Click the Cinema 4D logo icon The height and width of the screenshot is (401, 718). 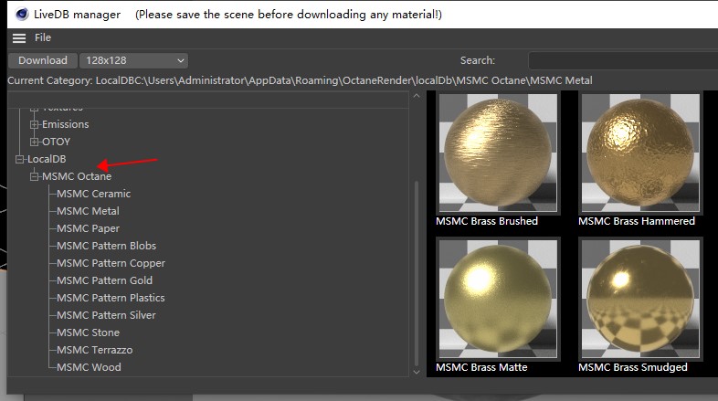pyautogui.click(x=22, y=15)
